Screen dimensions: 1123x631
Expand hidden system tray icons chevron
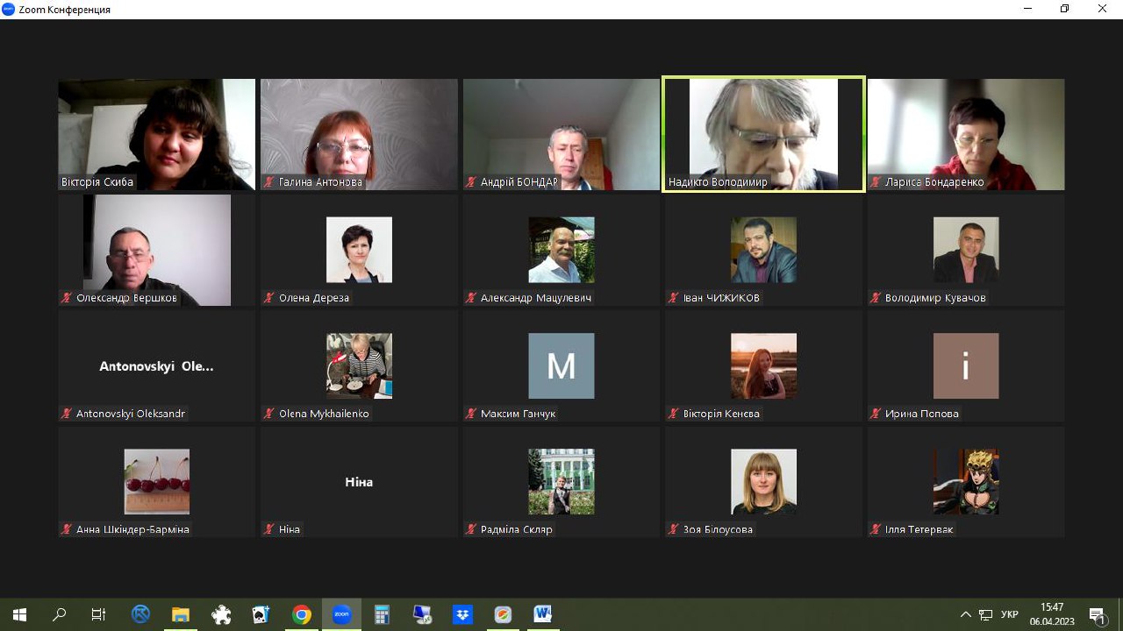965,614
